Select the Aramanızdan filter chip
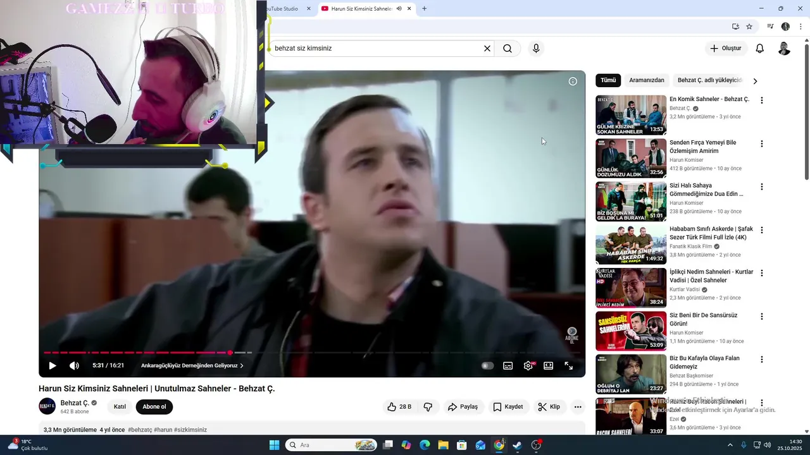Screen dimensions: 810x455 tap(647, 80)
